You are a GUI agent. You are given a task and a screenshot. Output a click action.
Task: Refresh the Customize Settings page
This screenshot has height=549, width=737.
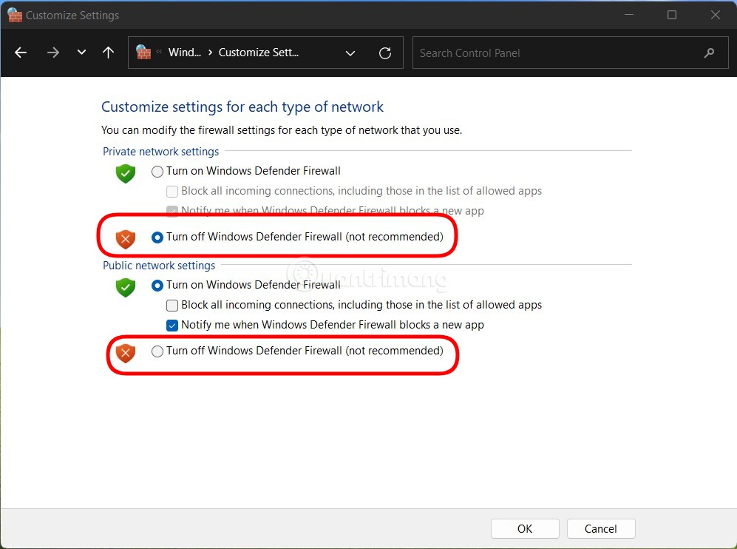[x=385, y=52]
